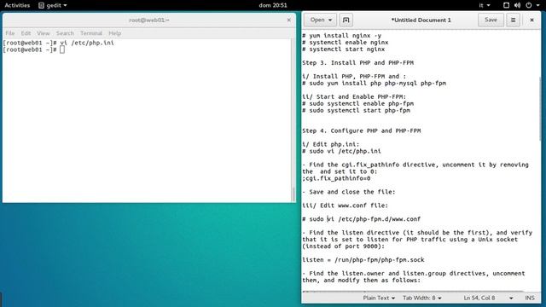
Task: Create a new document tab in gedit
Action: (x=346, y=20)
